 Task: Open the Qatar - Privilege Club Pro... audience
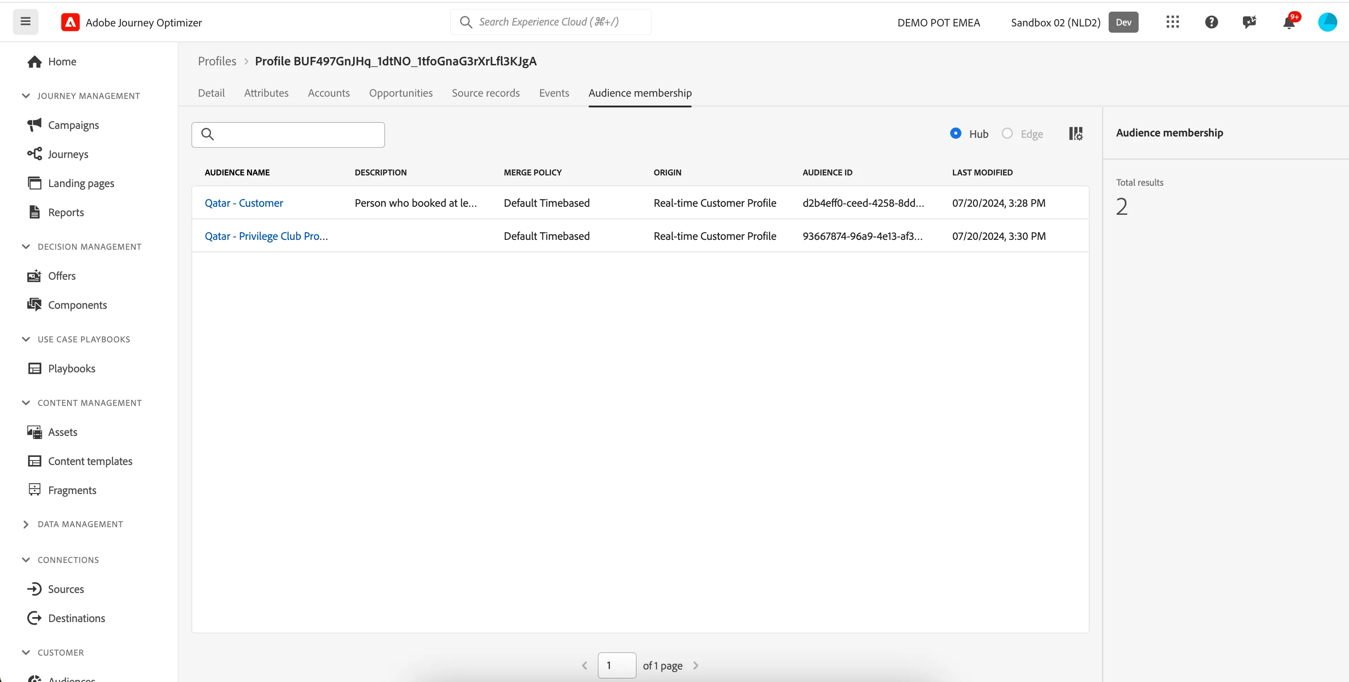pos(266,236)
